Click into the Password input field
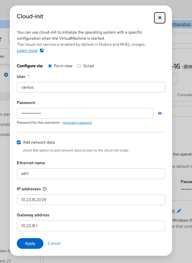Screen dimensions: 192x263 pos(85,113)
